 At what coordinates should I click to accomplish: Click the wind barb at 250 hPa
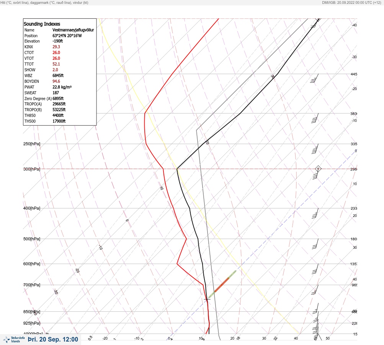pyautogui.click(x=315, y=149)
